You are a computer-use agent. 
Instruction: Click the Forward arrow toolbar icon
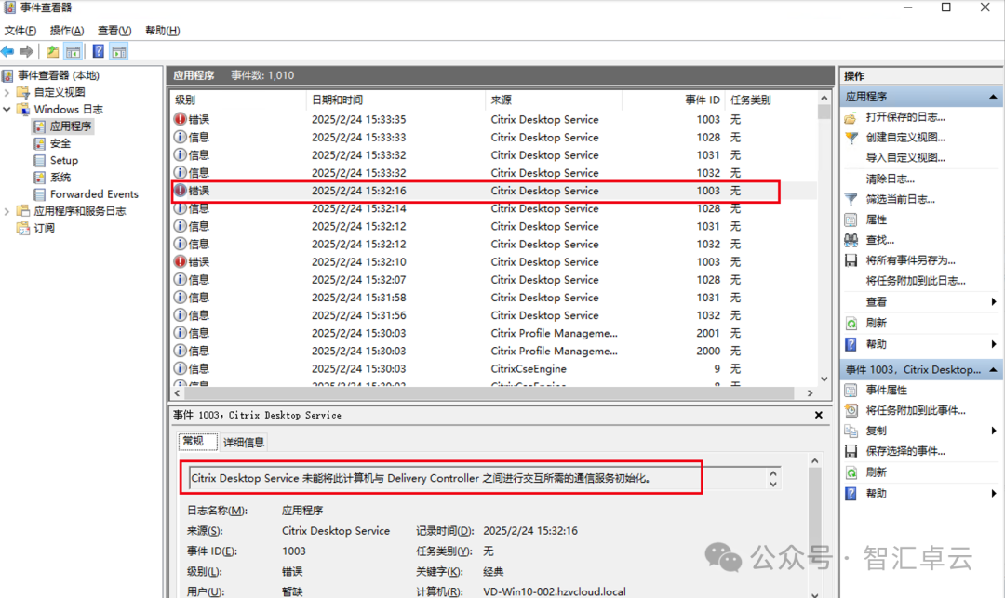(26, 51)
